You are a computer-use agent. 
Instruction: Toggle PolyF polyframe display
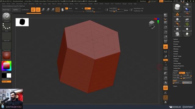[x=165, y=88]
